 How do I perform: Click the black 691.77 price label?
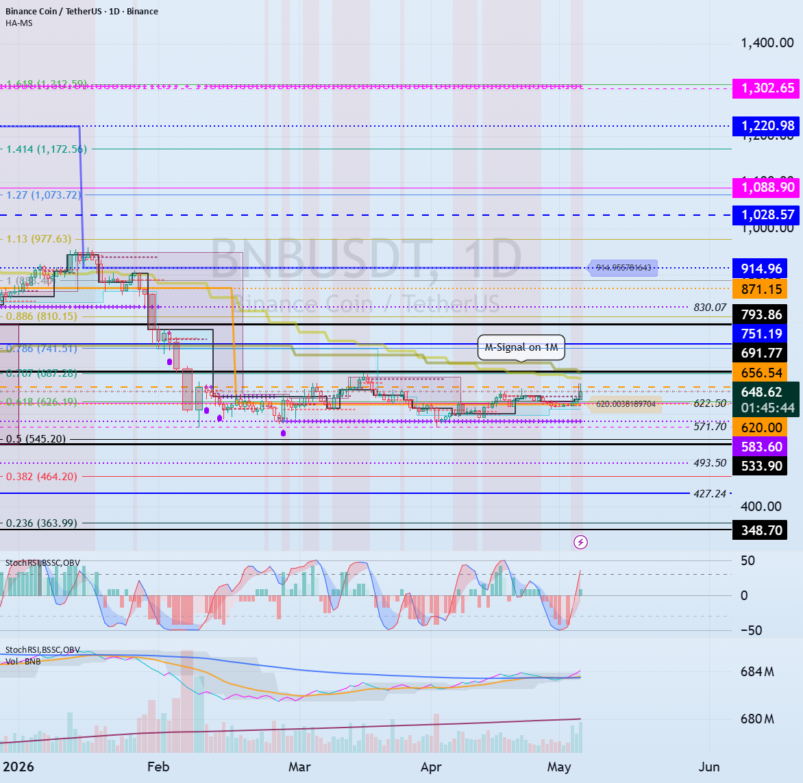[x=761, y=353]
